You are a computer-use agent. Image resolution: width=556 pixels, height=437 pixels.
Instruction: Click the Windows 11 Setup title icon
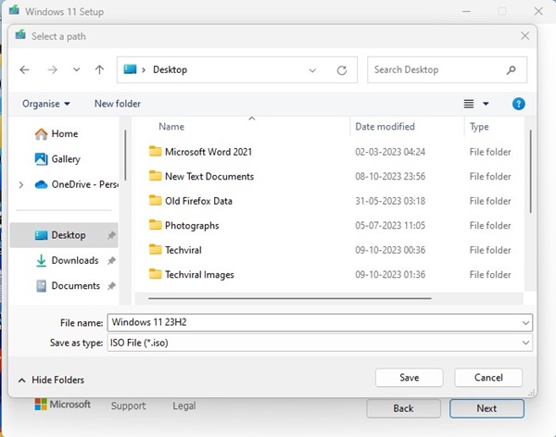pos(14,10)
